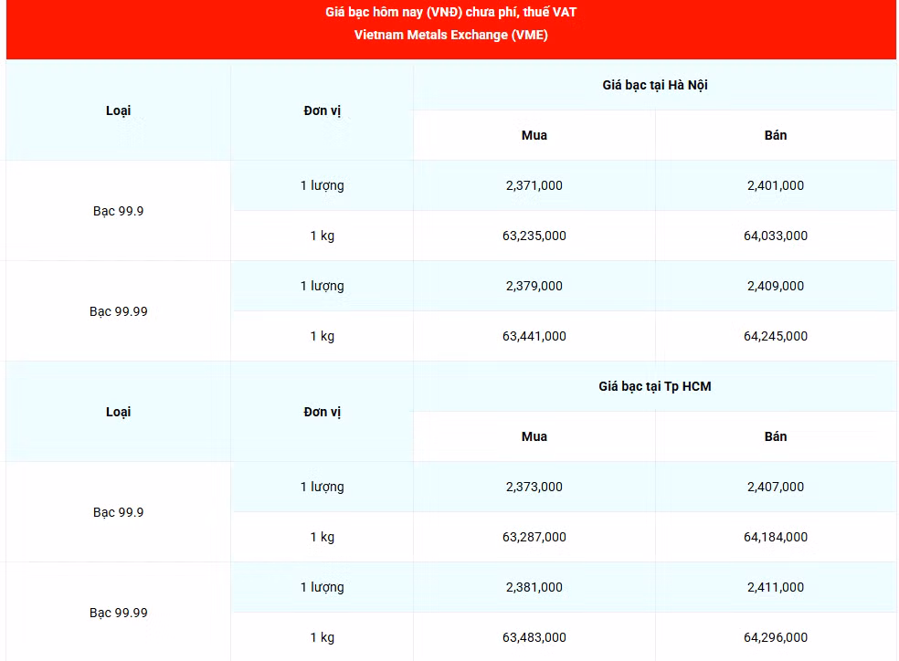Image resolution: width=899 pixels, height=661 pixels.
Task: Click the Tp HCM 2,373,000 buy price
Action: point(534,487)
